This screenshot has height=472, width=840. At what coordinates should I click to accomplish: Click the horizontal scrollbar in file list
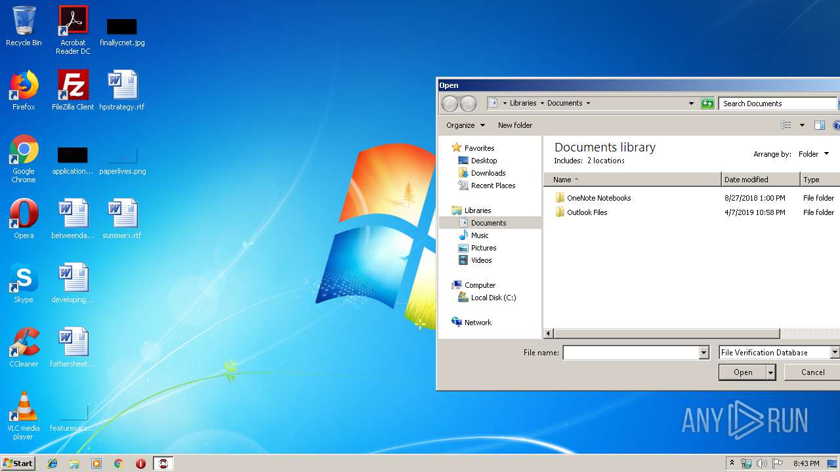[667, 334]
